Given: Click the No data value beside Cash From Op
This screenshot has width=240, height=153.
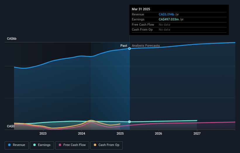Looking at the screenshot, I should [164, 30].
